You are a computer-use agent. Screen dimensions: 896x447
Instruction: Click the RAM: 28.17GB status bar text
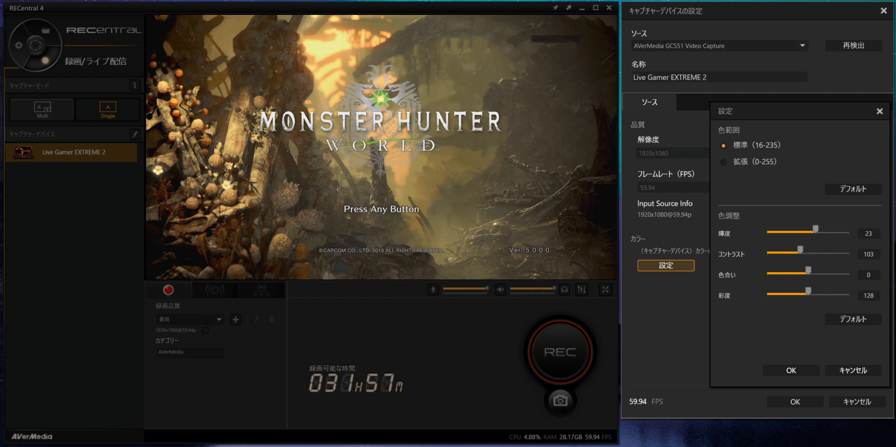tap(563, 437)
